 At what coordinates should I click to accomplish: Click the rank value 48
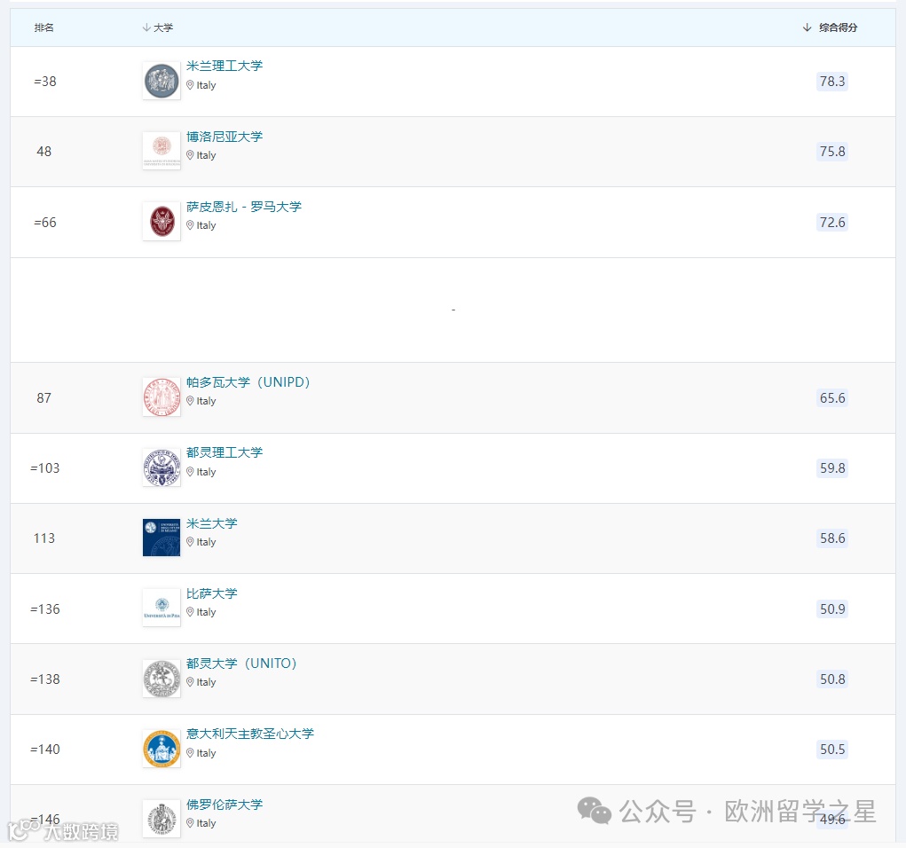click(43, 152)
